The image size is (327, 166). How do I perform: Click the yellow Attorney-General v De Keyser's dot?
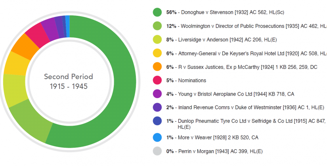157,53
